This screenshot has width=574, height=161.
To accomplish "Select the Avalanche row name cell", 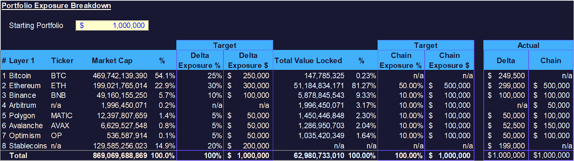I will click(26, 126).
